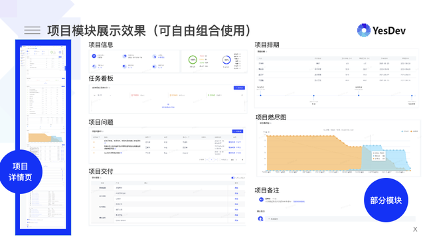Screen dimensions: 425x239
Task: Click the 项目详情页 blue circle label
Action: click(x=21, y=172)
